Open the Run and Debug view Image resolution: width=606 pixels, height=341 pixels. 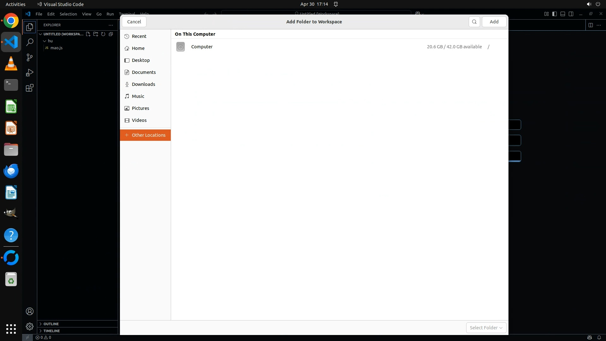30,73
